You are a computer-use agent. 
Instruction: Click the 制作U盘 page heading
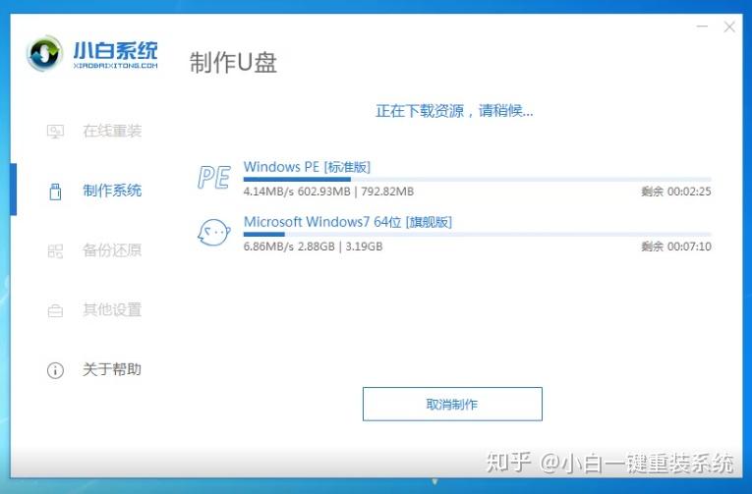(x=233, y=63)
